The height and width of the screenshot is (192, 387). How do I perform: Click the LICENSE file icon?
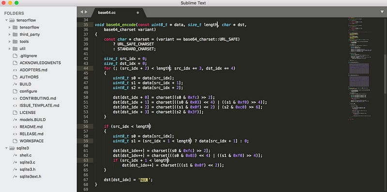(x=15, y=112)
